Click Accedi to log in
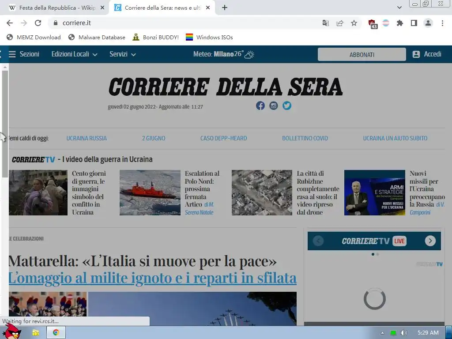Screen dimensions: 452x339 (427, 54)
